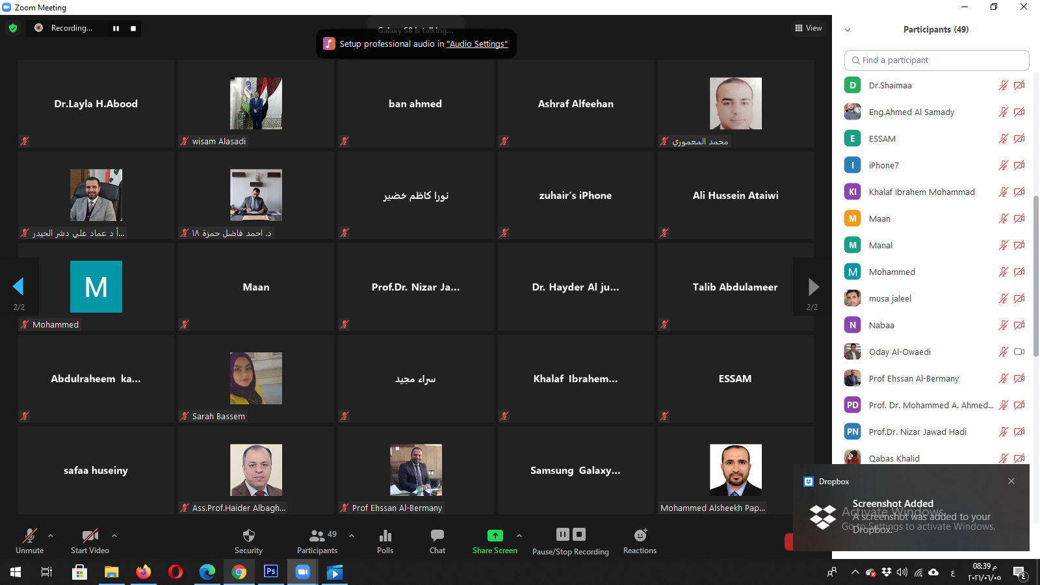Expand the audio options arrow beside Unmute
The width and height of the screenshot is (1040, 585).
click(x=51, y=536)
